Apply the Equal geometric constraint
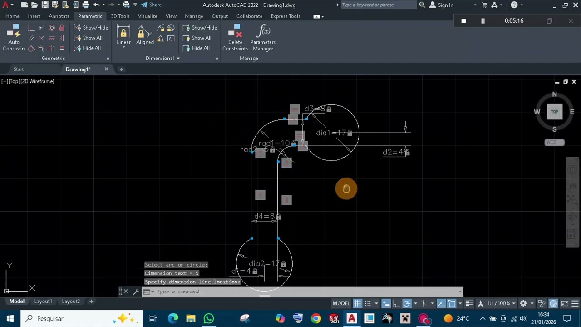 [x=62, y=48]
